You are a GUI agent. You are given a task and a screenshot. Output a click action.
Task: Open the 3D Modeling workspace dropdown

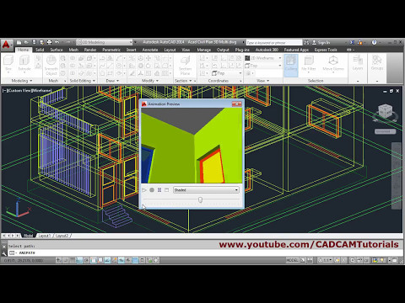(x=105, y=42)
